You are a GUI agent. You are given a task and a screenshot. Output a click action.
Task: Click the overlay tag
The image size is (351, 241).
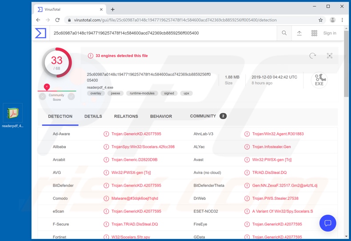click(96, 93)
